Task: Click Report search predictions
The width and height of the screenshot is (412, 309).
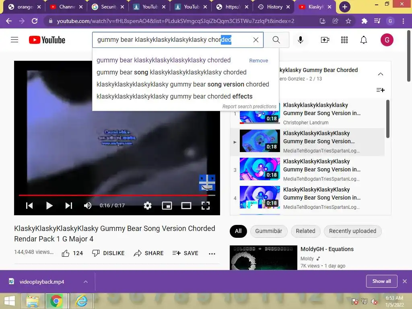Action: (249, 106)
